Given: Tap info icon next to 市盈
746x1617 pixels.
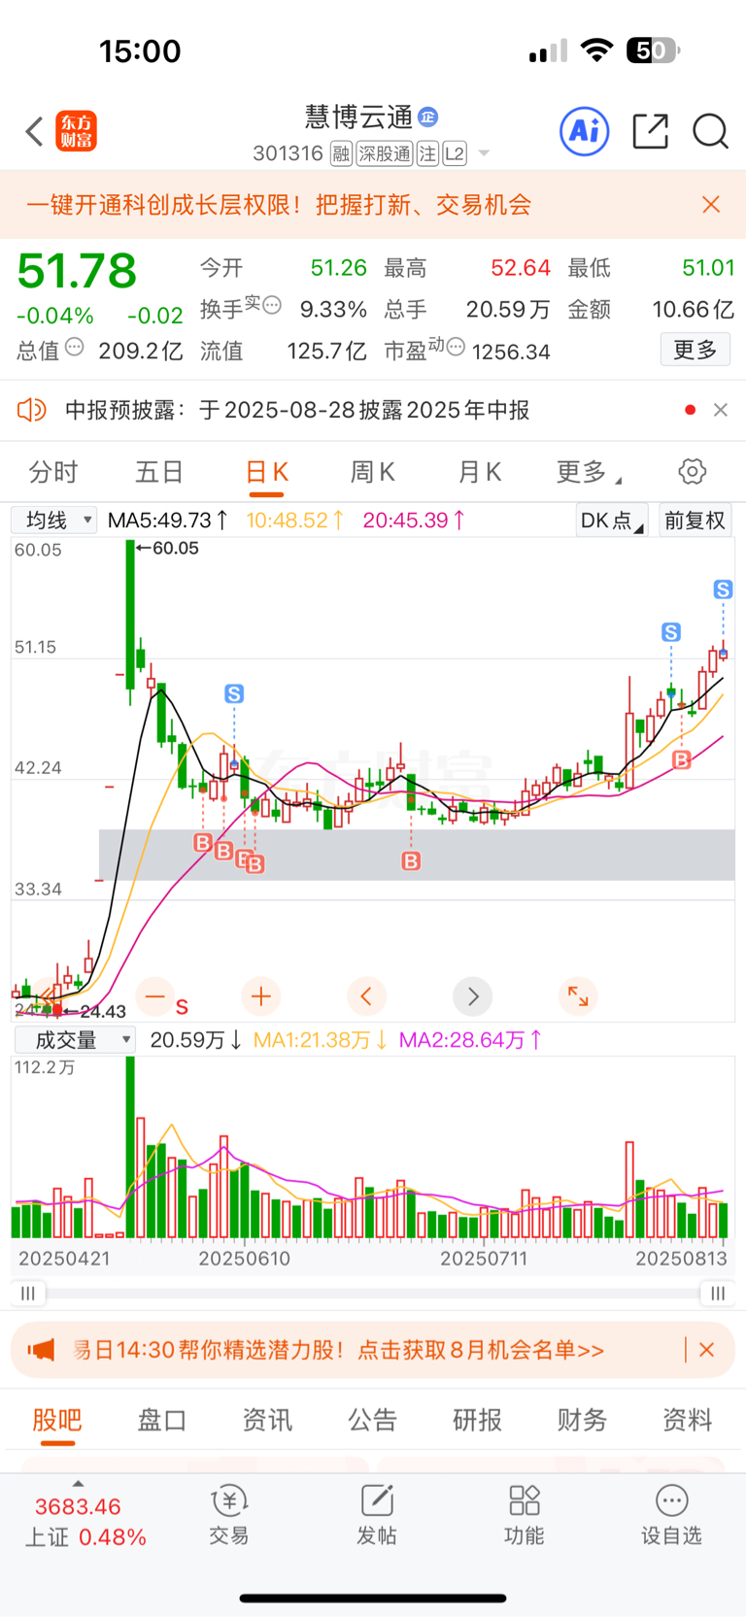Looking at the screenshot, I should click(x=456, y=347).
